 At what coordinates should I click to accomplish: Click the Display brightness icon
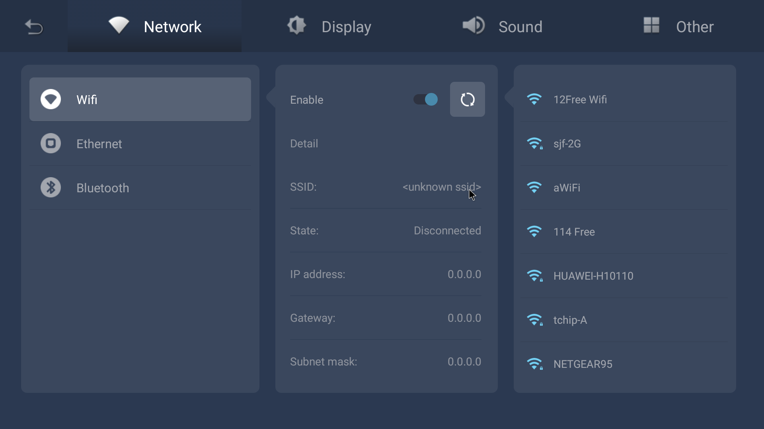296,26
